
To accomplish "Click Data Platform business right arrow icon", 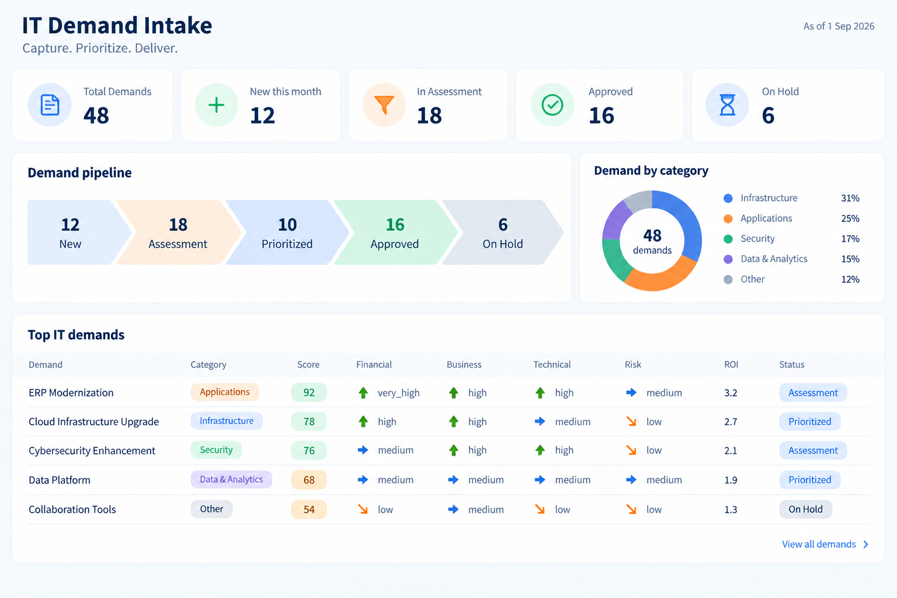I will (x=453, y=480).
